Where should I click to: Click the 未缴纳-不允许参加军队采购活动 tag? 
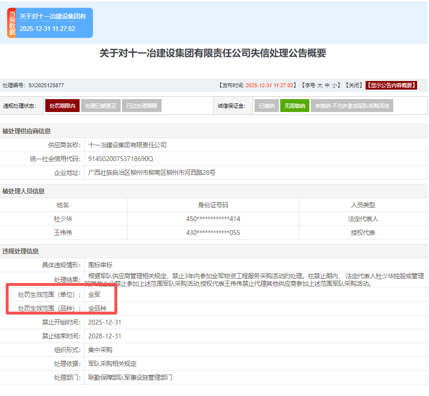click(x=352, y=106)
